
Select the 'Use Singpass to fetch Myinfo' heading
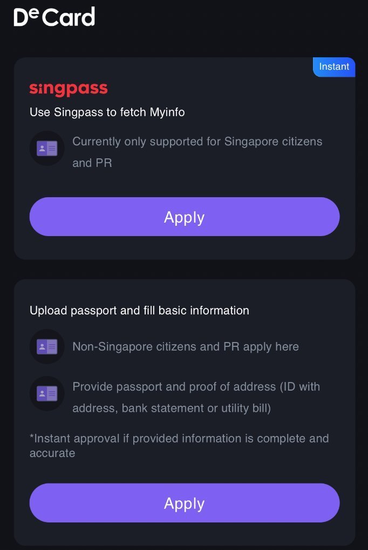click(x=107, y=112)
